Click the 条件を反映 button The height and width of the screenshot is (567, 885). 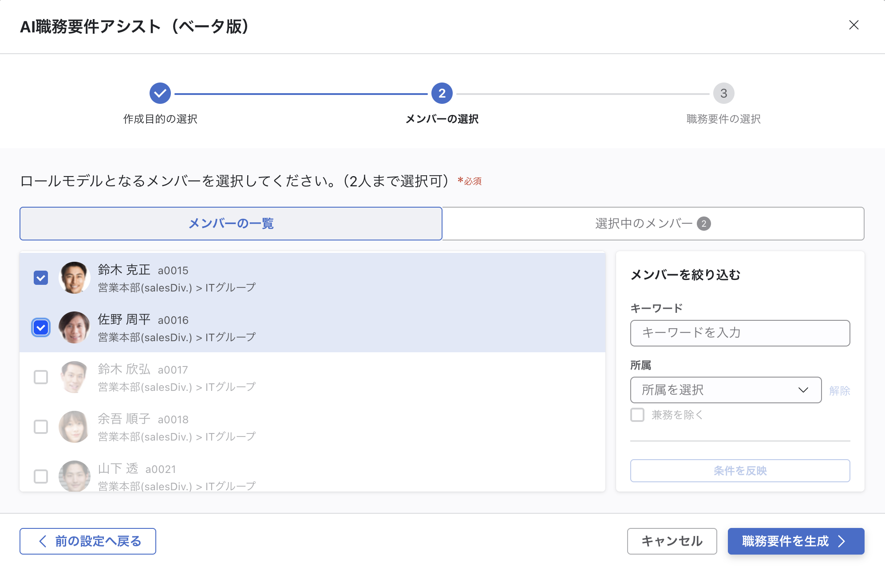coord(740,471)
